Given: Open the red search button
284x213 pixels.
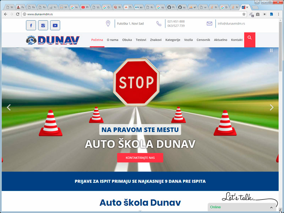Looking at the screenshot, I should [x=250, y=40].
